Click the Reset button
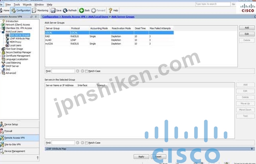256x164 pixels. coord(158,157)
